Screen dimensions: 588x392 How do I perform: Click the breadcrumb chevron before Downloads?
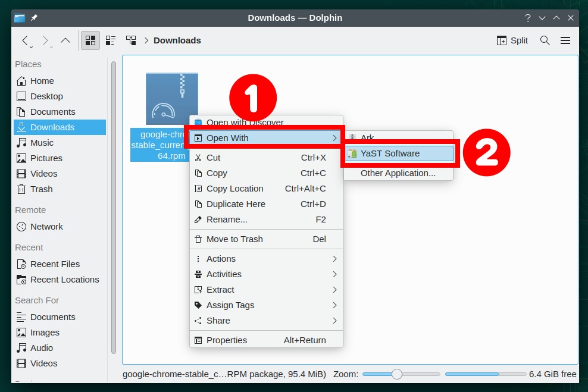click(146, 40)
